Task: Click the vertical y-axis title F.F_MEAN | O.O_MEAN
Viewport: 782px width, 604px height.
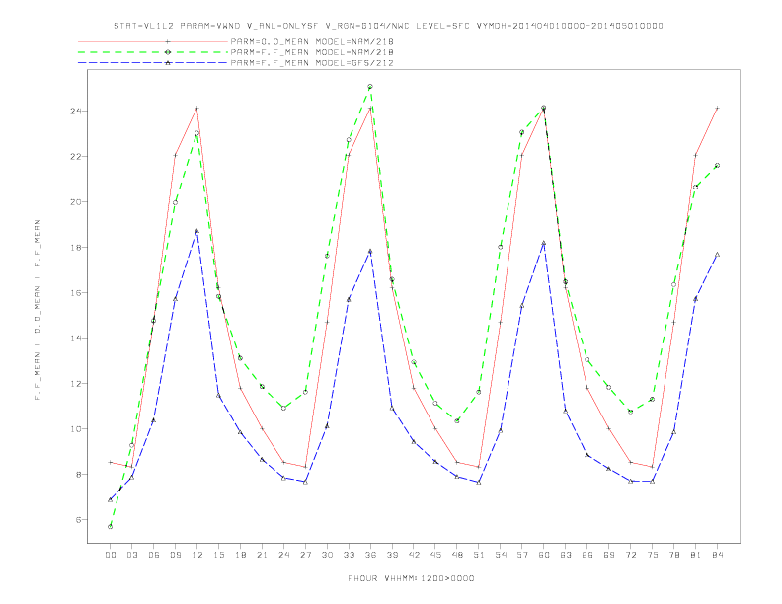Action: 38,310
